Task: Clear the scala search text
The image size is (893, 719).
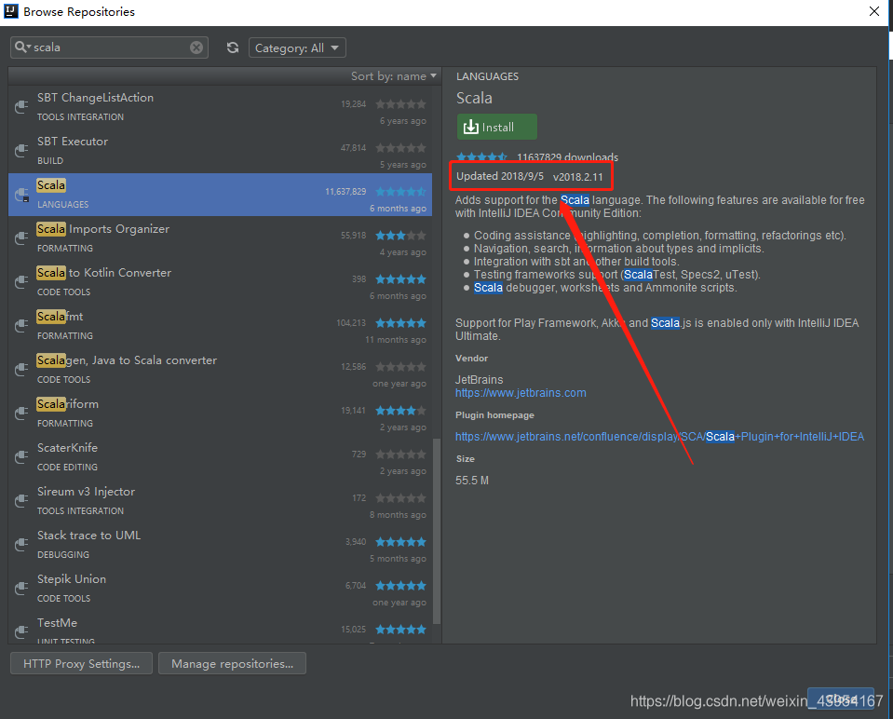Action: click(x=196, y=47)
